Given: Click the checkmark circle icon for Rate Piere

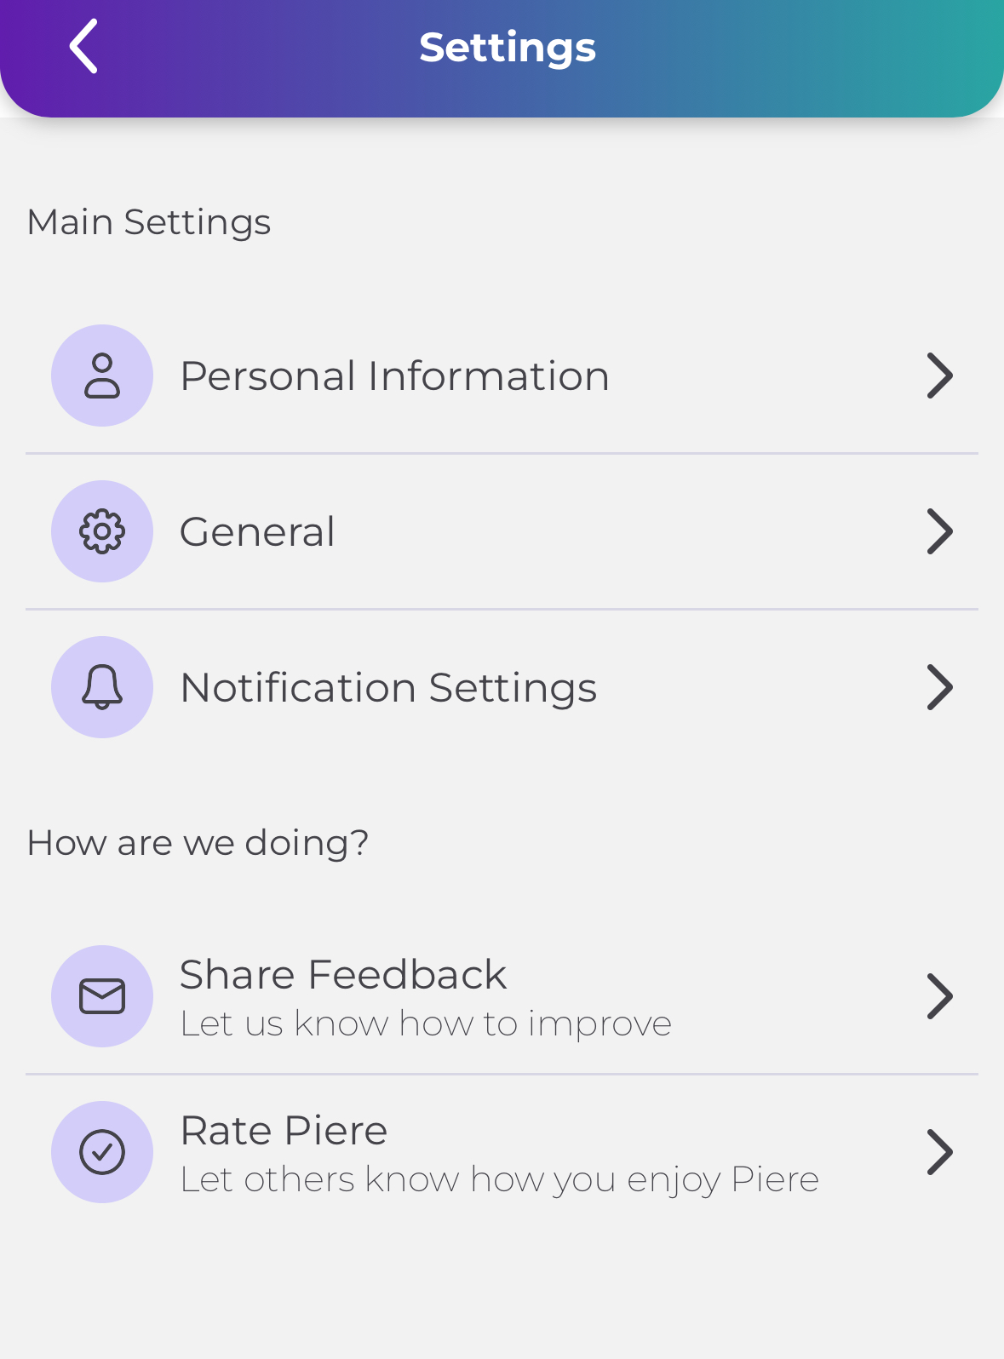Looking at the screenshot, I should (x=102, y=1152).
